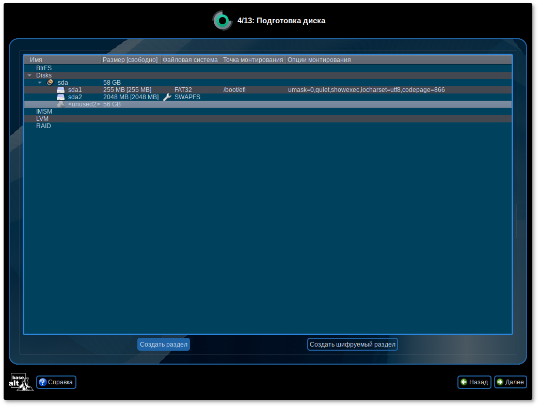Collapse the sda disk node

[40, 83]
